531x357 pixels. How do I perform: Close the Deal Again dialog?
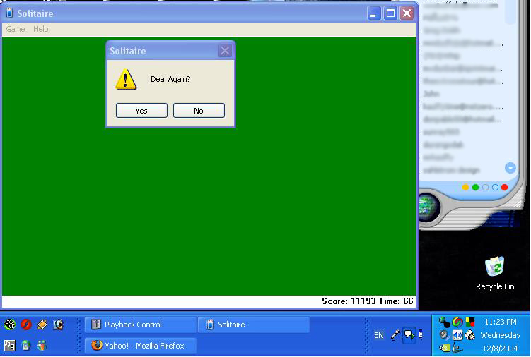coord(225,51)
